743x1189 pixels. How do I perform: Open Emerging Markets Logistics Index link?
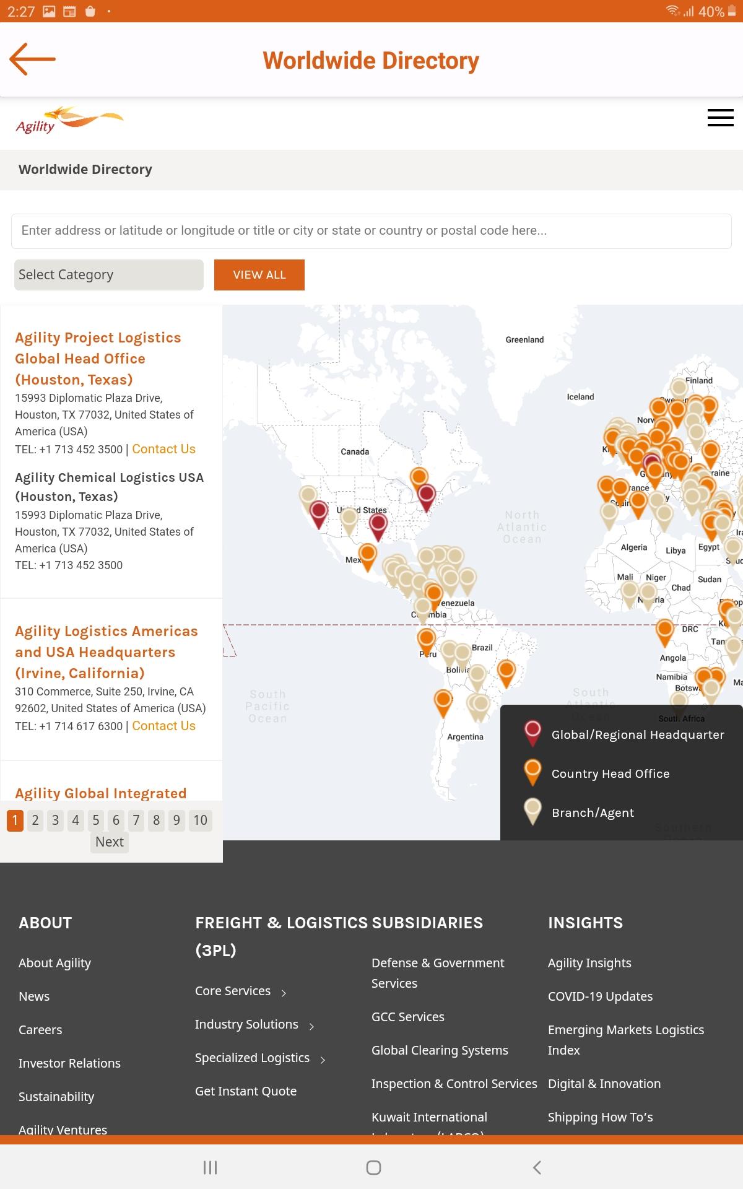point(626,1040)
